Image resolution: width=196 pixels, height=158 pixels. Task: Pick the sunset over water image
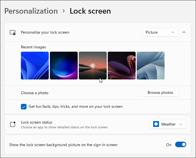coord(92,66)
